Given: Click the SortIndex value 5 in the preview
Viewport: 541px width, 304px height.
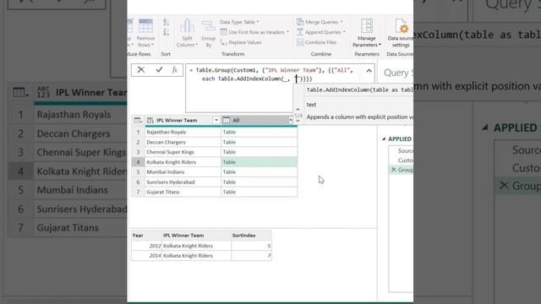Looking at the screenshot, I should coord(252,246).
